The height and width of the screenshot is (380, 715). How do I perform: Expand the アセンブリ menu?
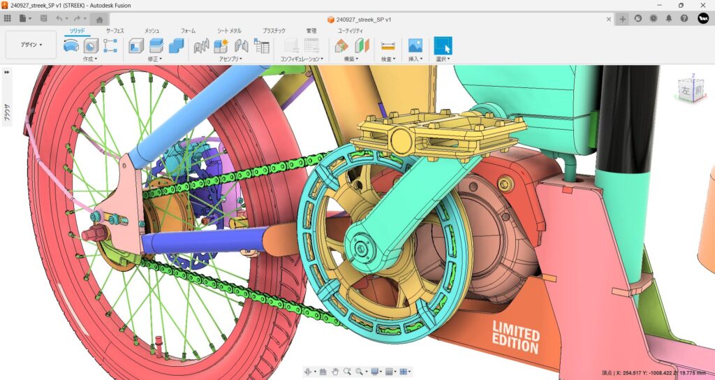click(230, 59)
